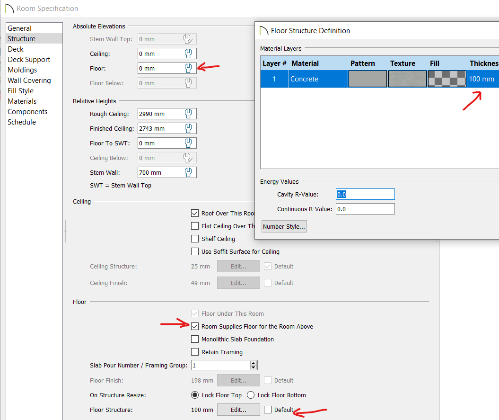This screenshot has height=420, width=499.
Task: Click wrench icon beside Ceiling Below field
Action: click(x=188, y=158)
